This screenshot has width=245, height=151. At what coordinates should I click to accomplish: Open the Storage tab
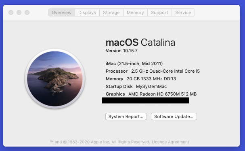tap(111, 12)
